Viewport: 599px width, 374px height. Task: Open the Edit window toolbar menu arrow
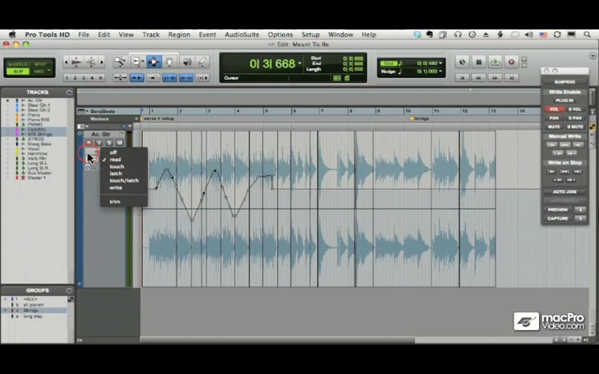(x=592, y=55)
